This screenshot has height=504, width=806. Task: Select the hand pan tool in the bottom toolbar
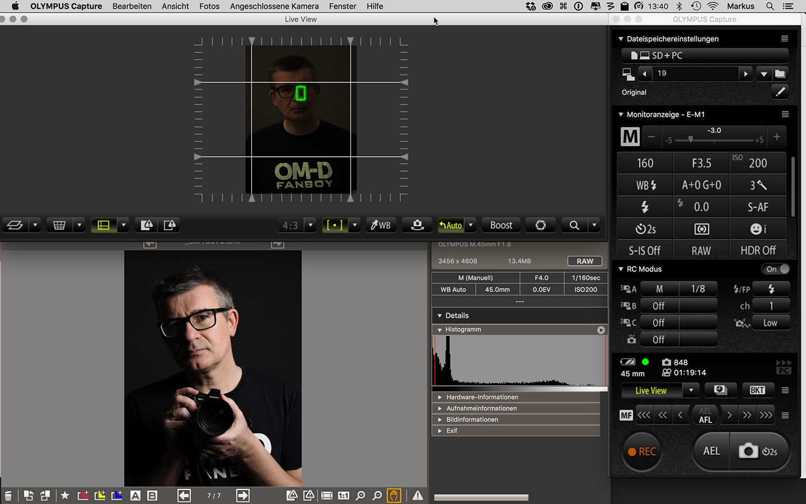(x=393, y=496)
